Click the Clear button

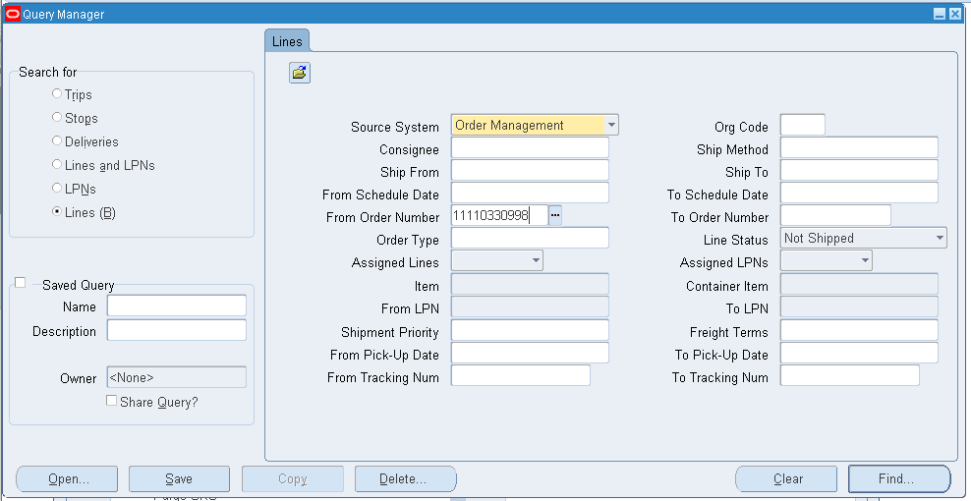(x=787, y=479)
